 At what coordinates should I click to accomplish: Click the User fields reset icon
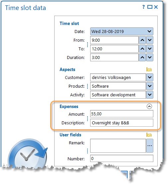[x=149, y=135]
